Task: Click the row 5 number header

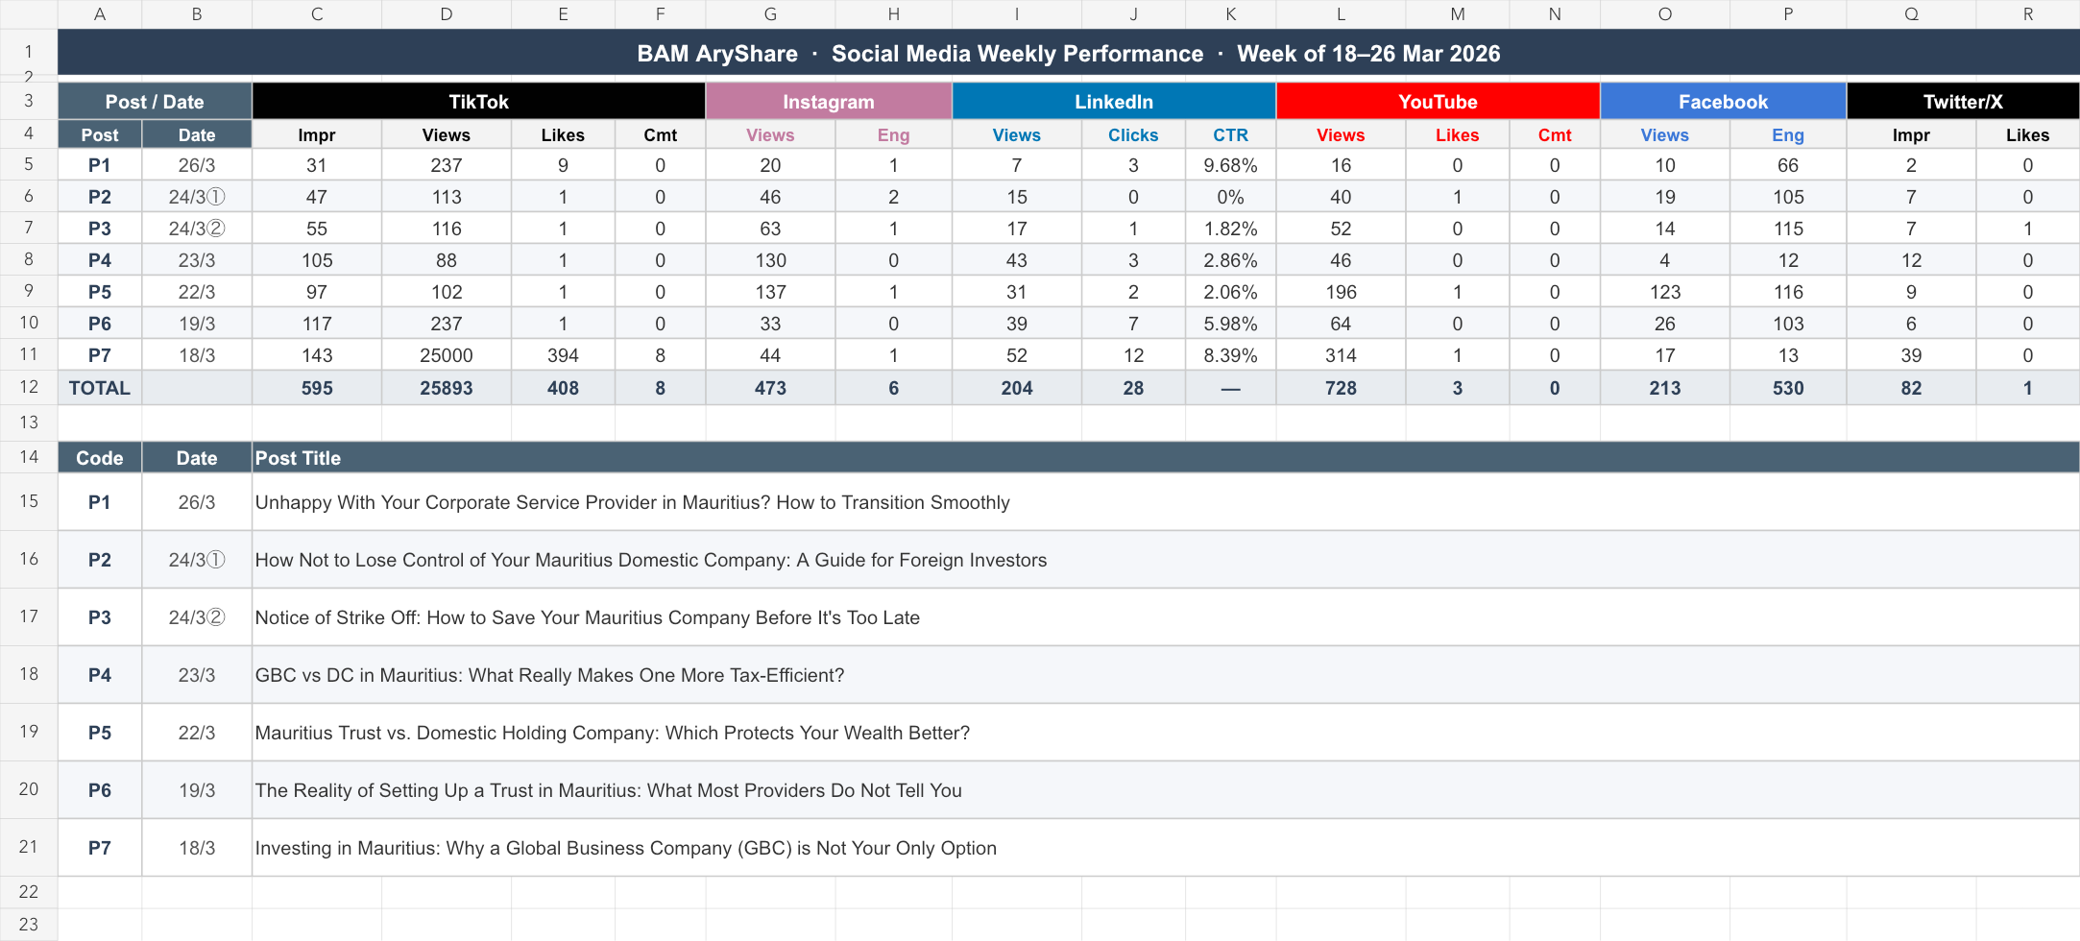Action: pyautogui.click(x=29, y=165)
